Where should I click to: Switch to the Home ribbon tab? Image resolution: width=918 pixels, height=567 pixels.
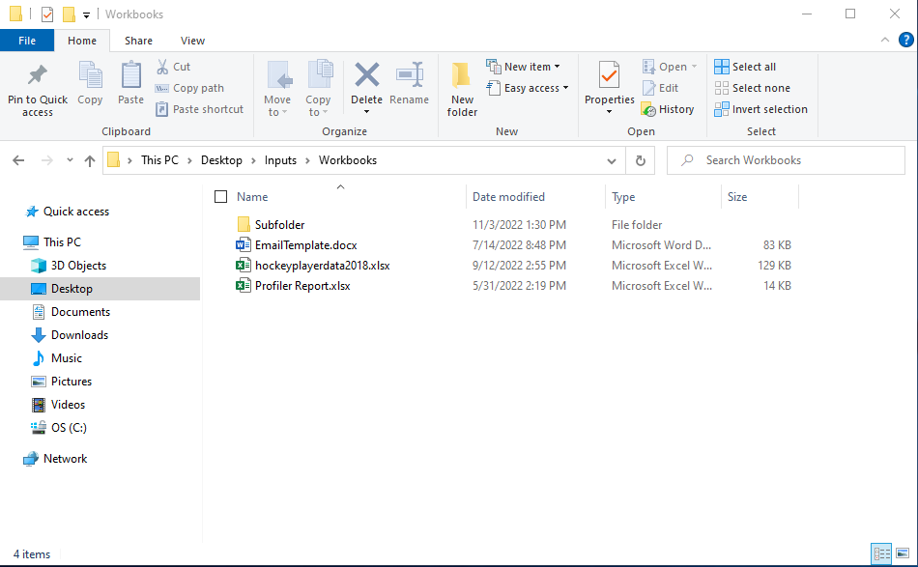(x=82, y=41)
